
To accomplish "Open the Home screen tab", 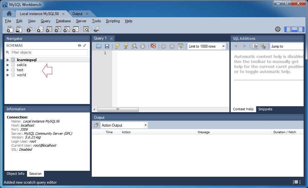I will click(9, 13).
